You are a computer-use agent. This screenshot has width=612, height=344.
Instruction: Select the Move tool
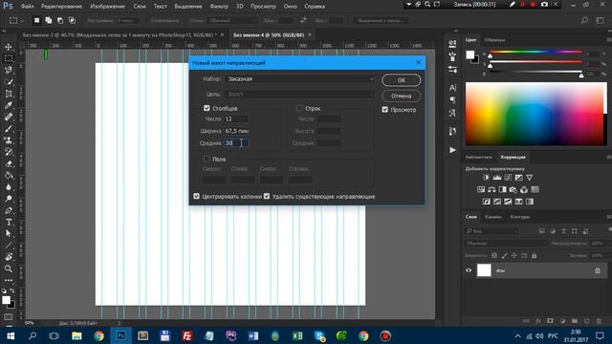click(x=9, y=47)
